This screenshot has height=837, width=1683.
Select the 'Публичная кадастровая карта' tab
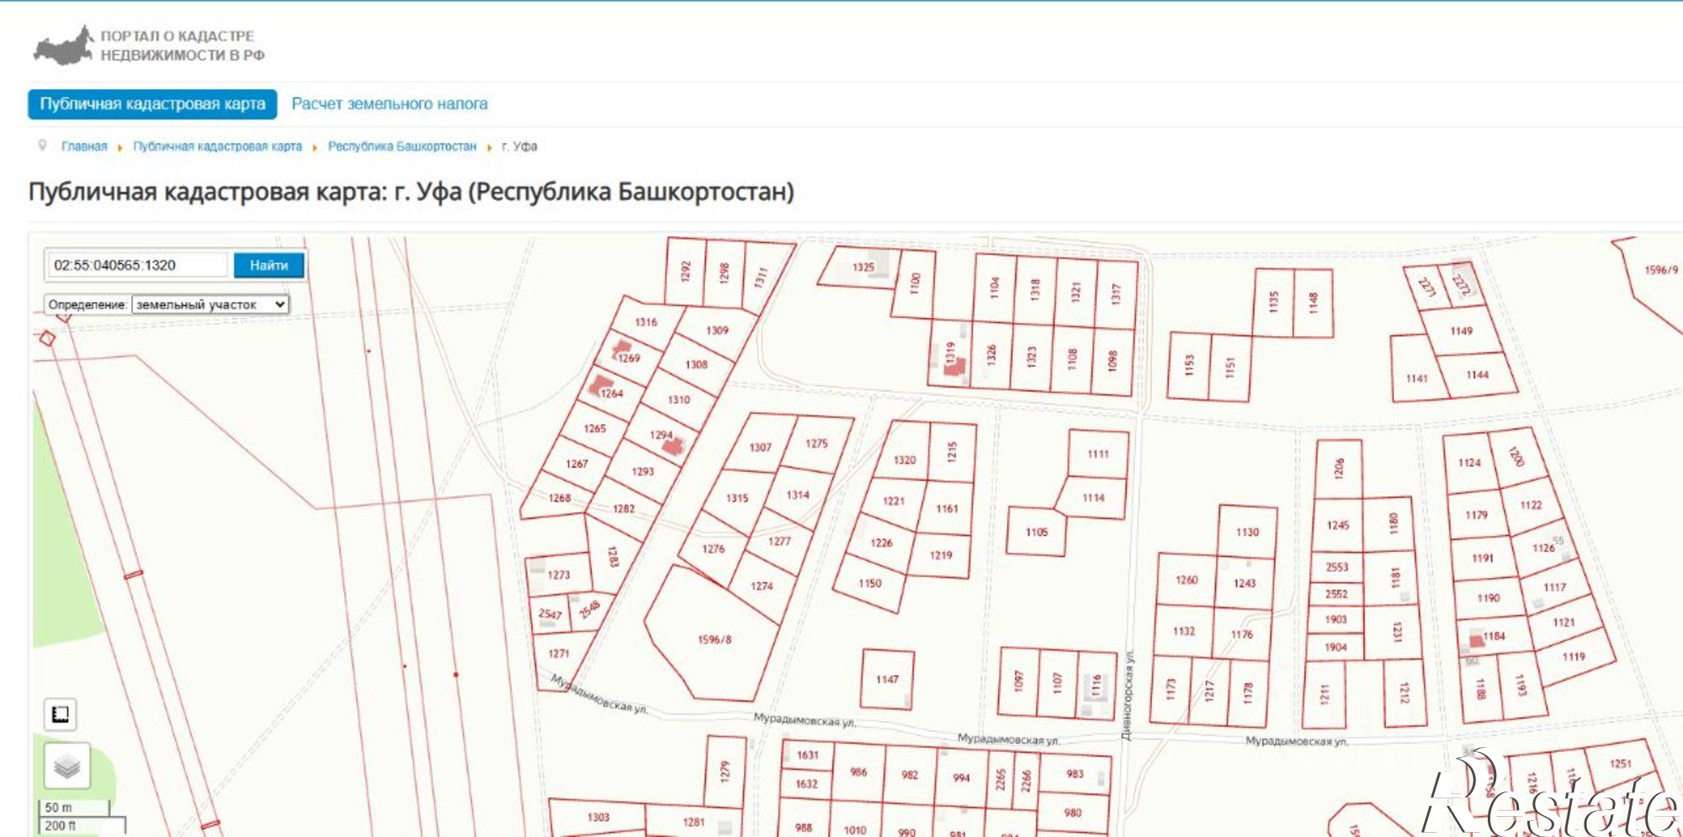tap(152, 104)
